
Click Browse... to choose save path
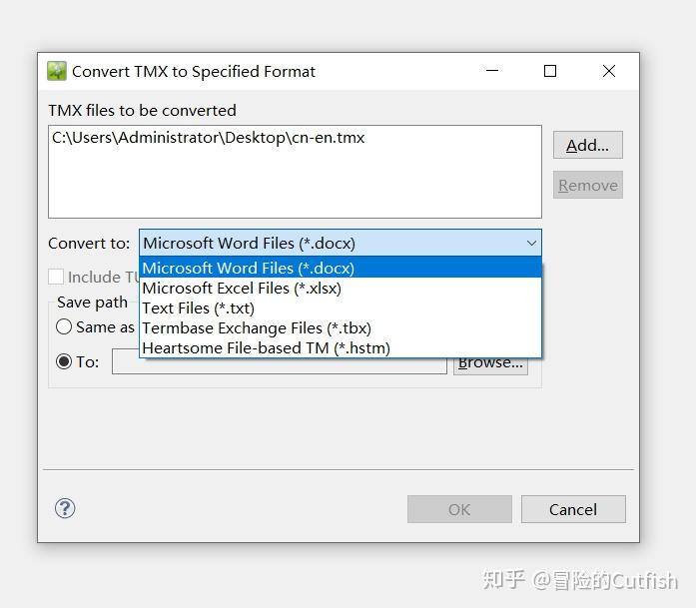489,364
